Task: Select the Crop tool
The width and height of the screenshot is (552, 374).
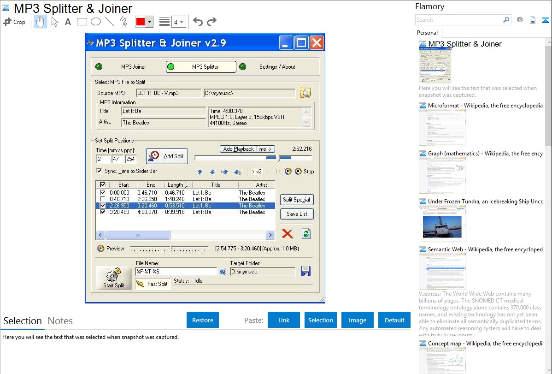Action: 14,22
